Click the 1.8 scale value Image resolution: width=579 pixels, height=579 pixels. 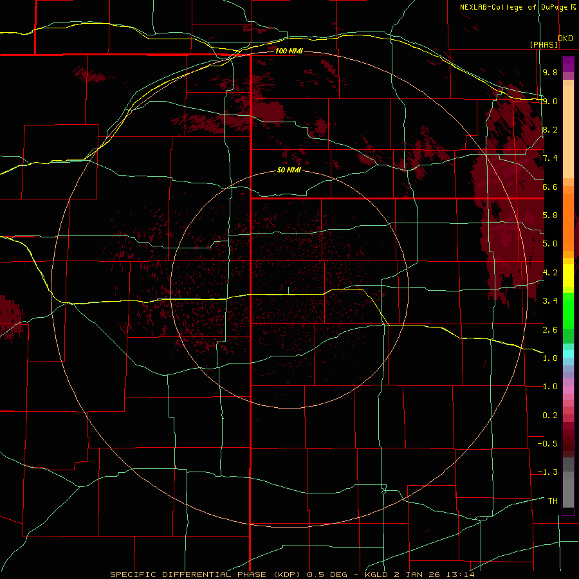pos(550,358)
